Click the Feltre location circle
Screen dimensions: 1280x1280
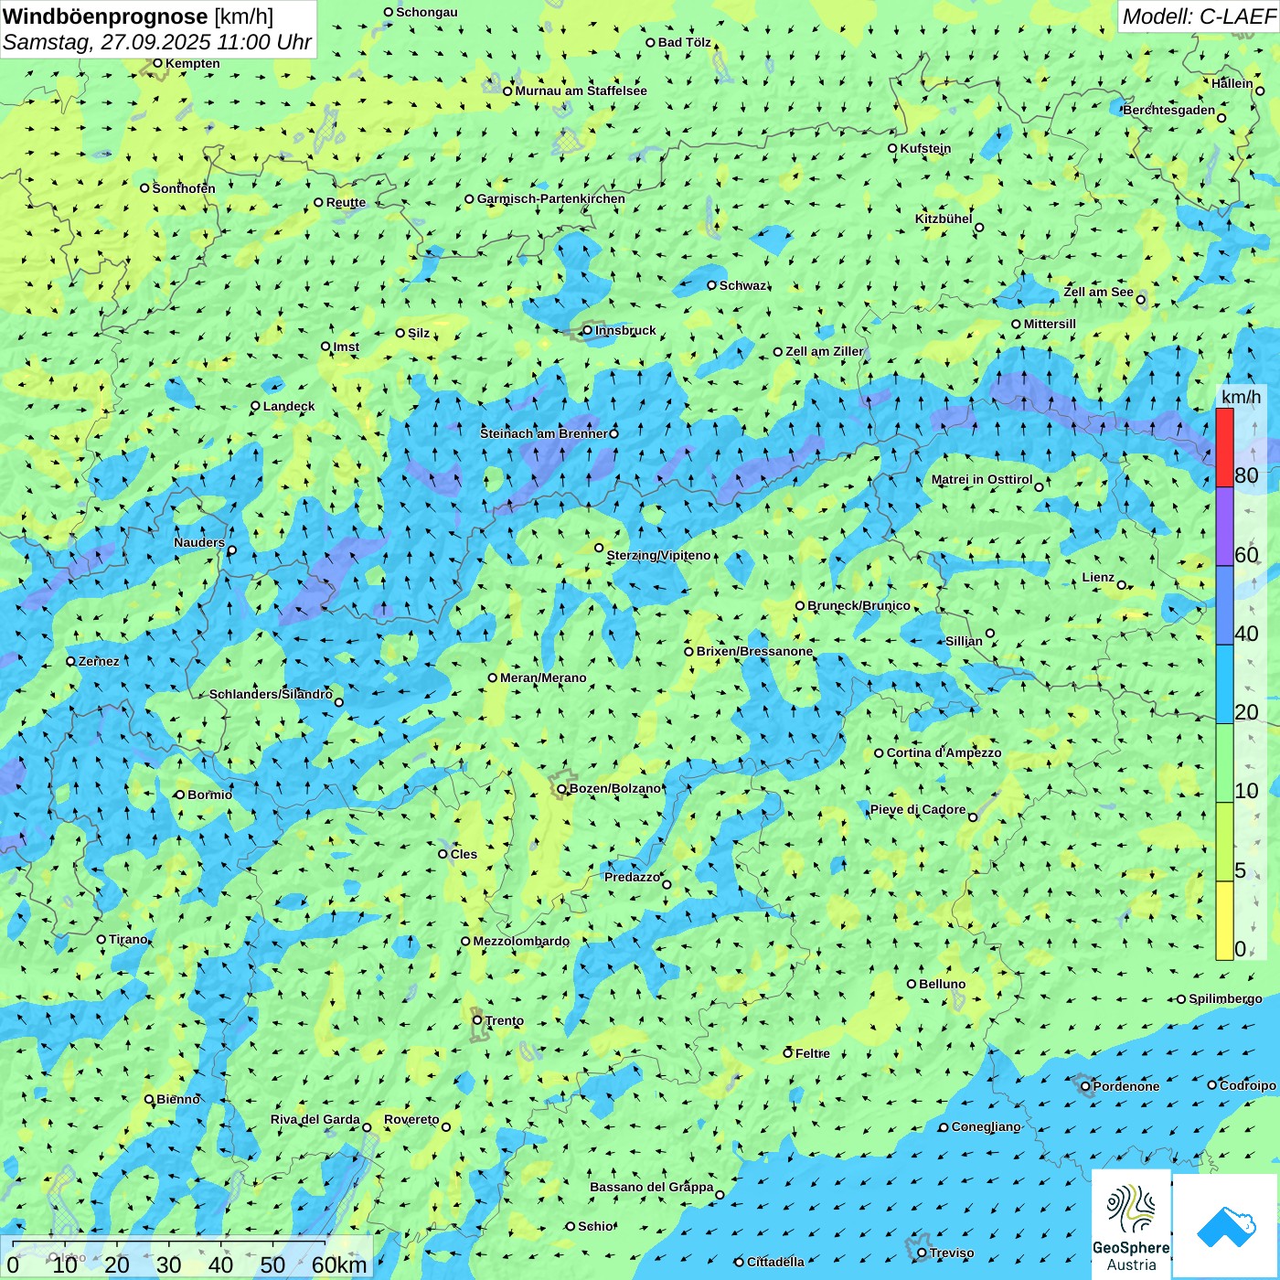[x=788, y=1053]
